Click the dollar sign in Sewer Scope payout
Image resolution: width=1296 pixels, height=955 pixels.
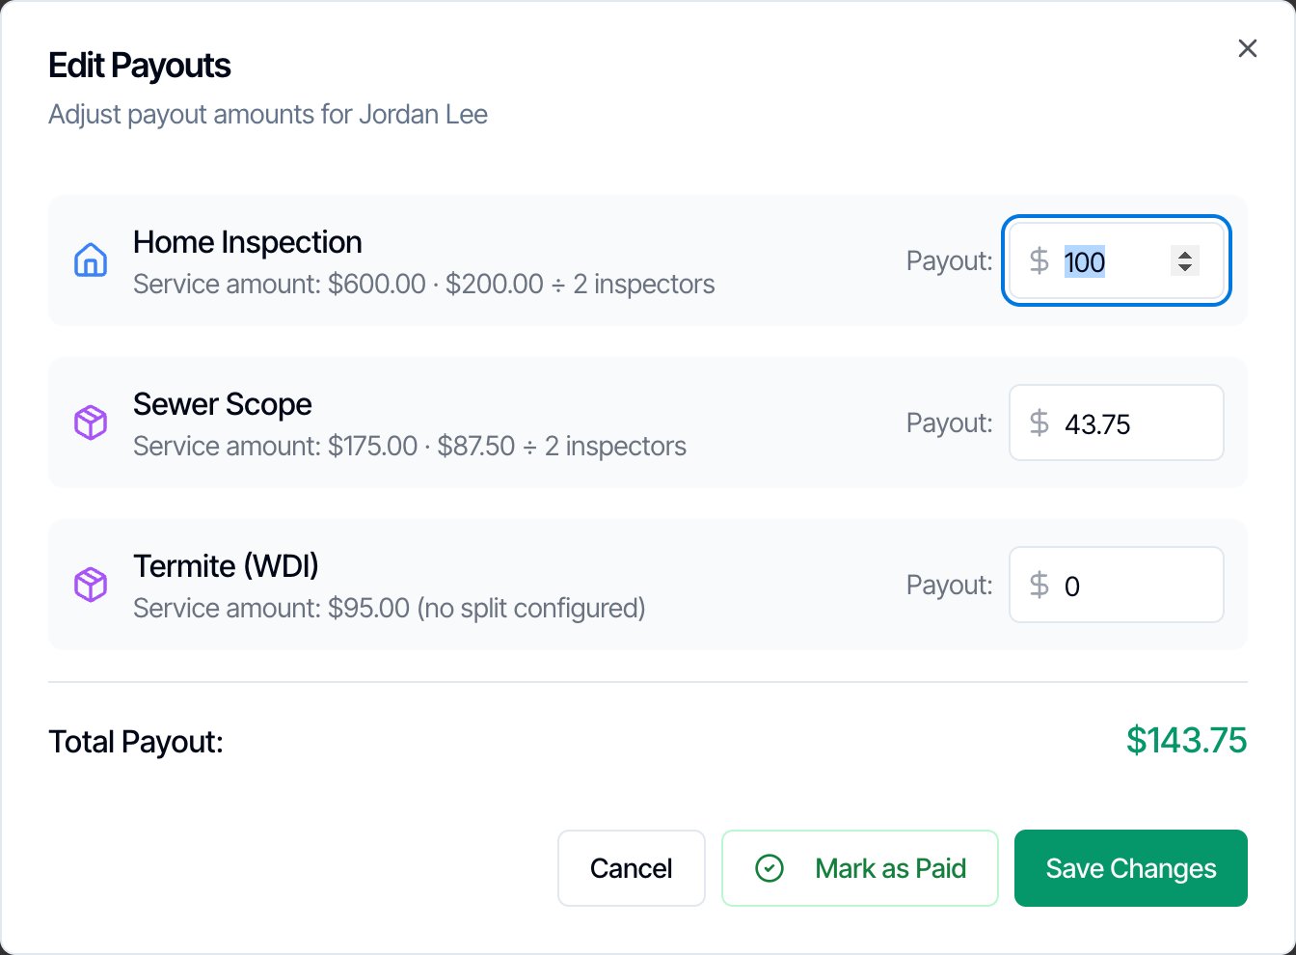click(x=1039, y=423)
